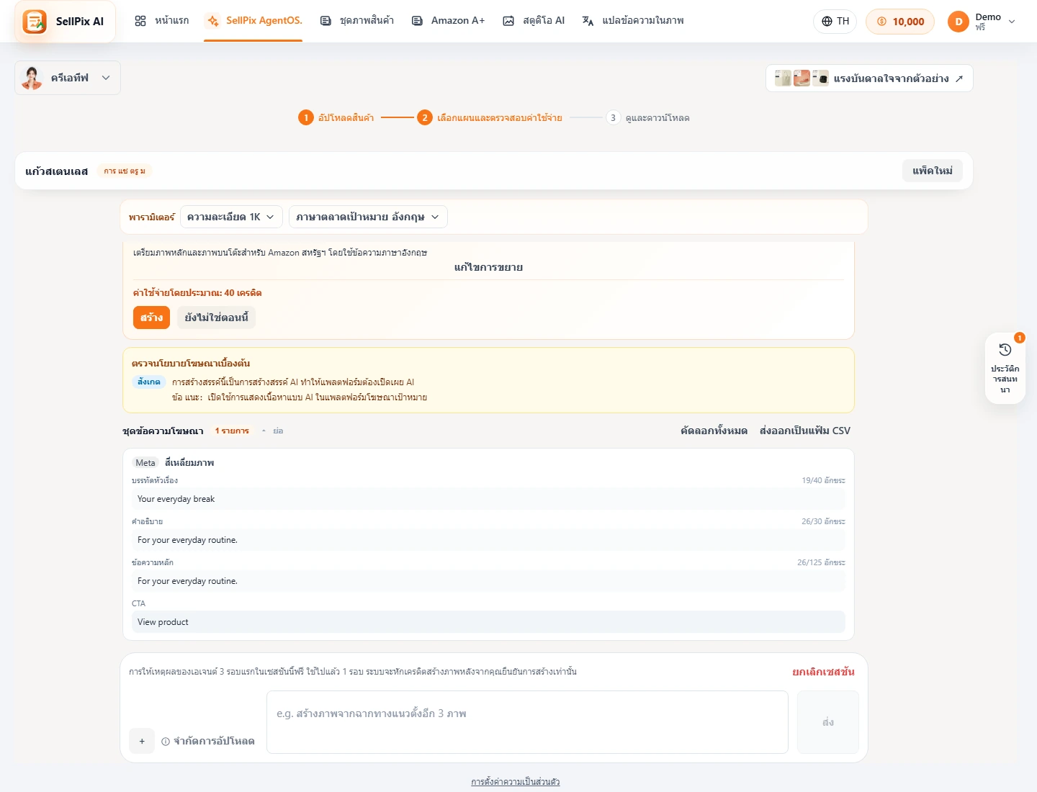Export ad copy as CSV file

[x=805, y=431]
